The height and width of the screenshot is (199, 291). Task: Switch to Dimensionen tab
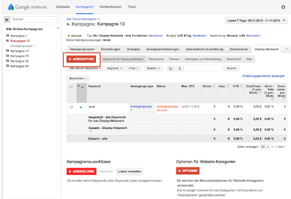239,49
